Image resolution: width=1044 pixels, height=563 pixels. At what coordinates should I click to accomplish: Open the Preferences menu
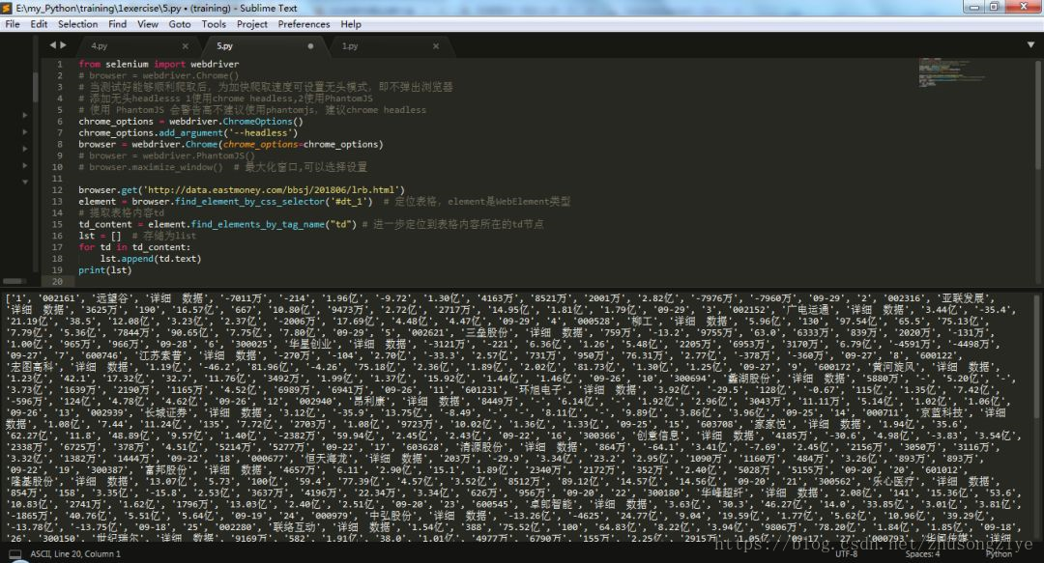[304, 24]
